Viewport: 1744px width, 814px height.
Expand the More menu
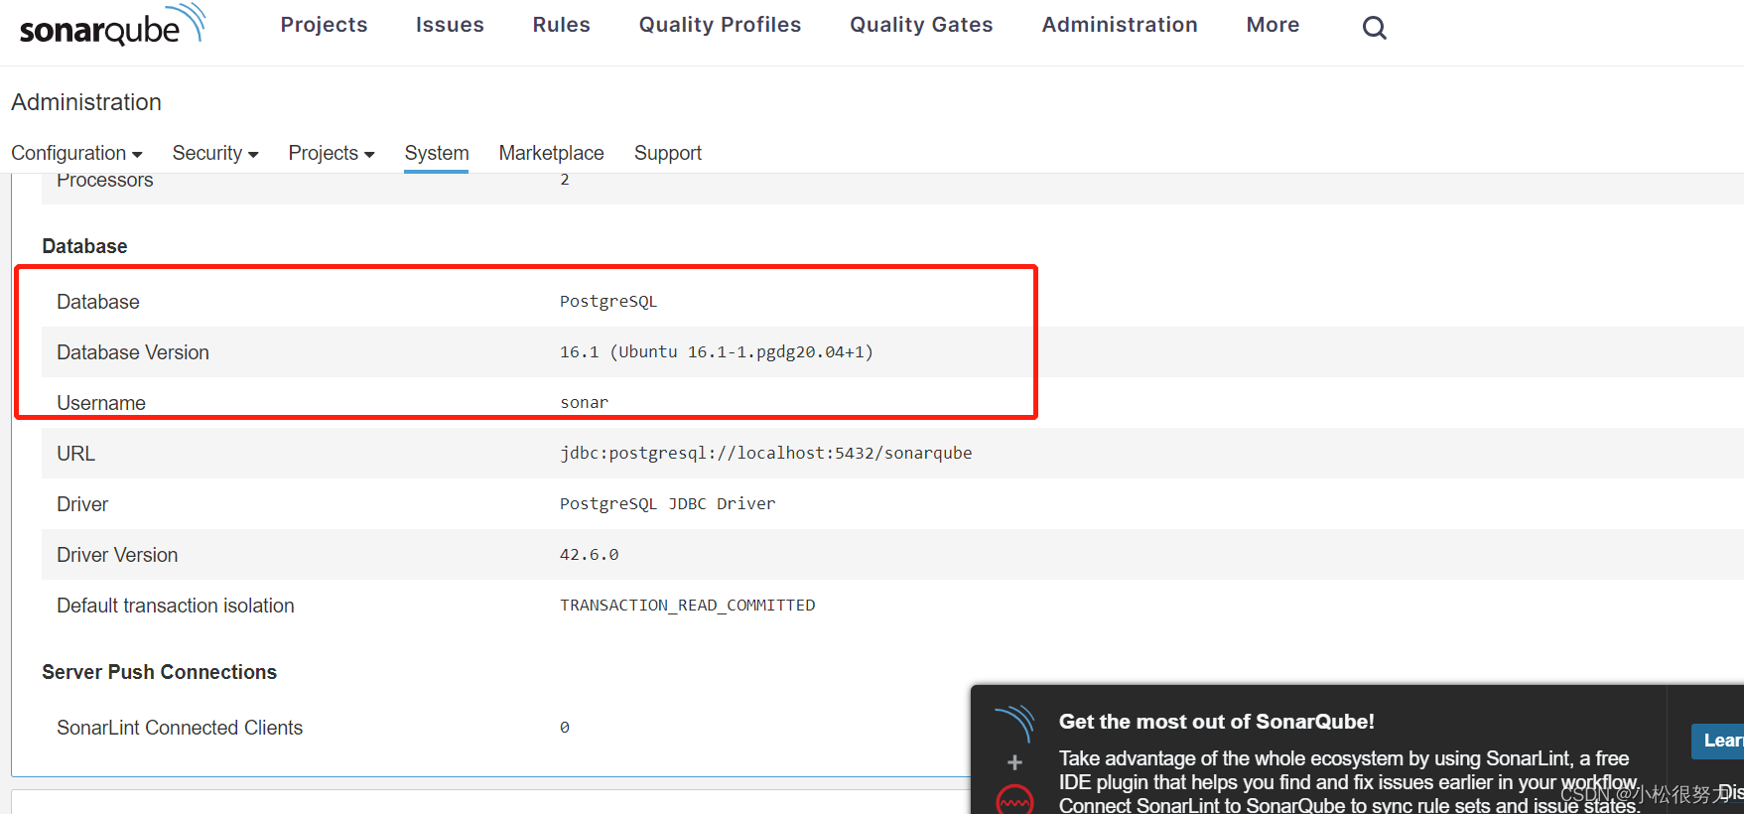(1273, 25)
